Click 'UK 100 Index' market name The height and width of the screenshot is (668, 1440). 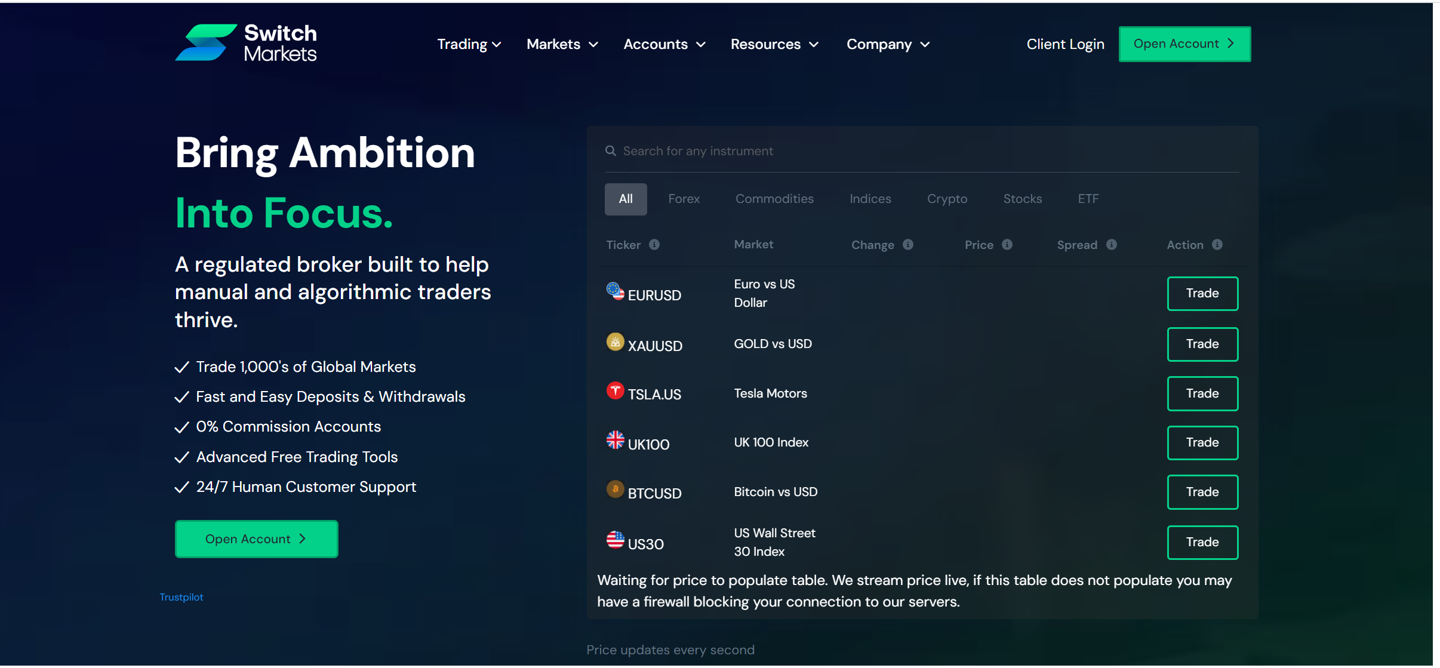771,442
